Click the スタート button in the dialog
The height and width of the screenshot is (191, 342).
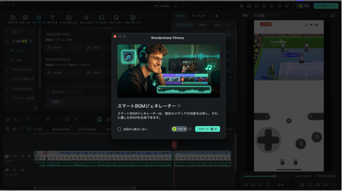click(207, 129)
